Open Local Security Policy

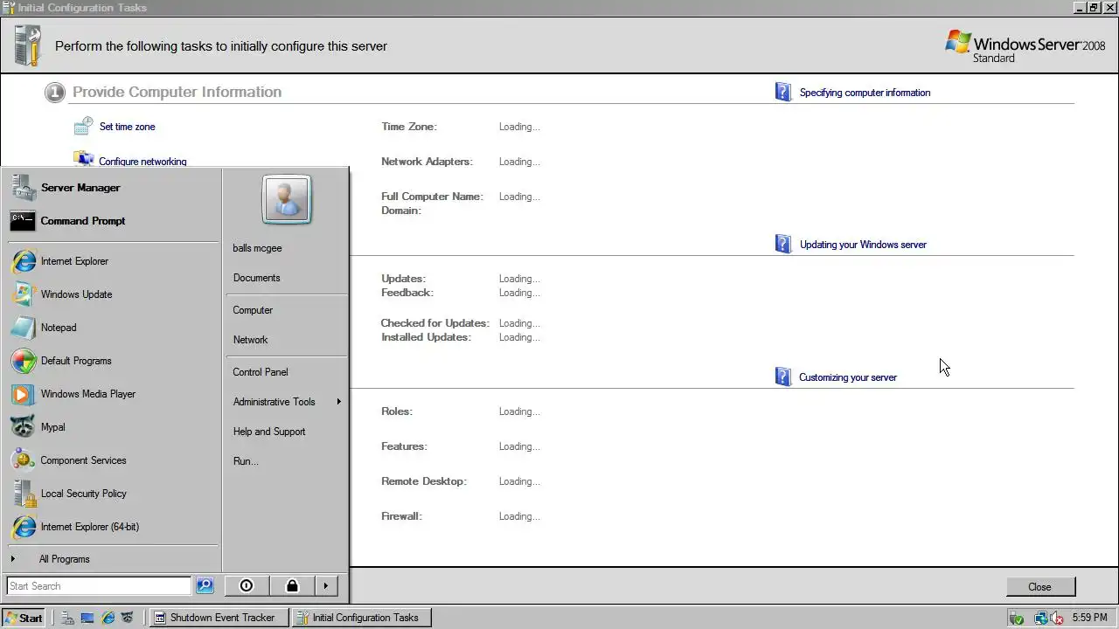click(x=112, y=494)
